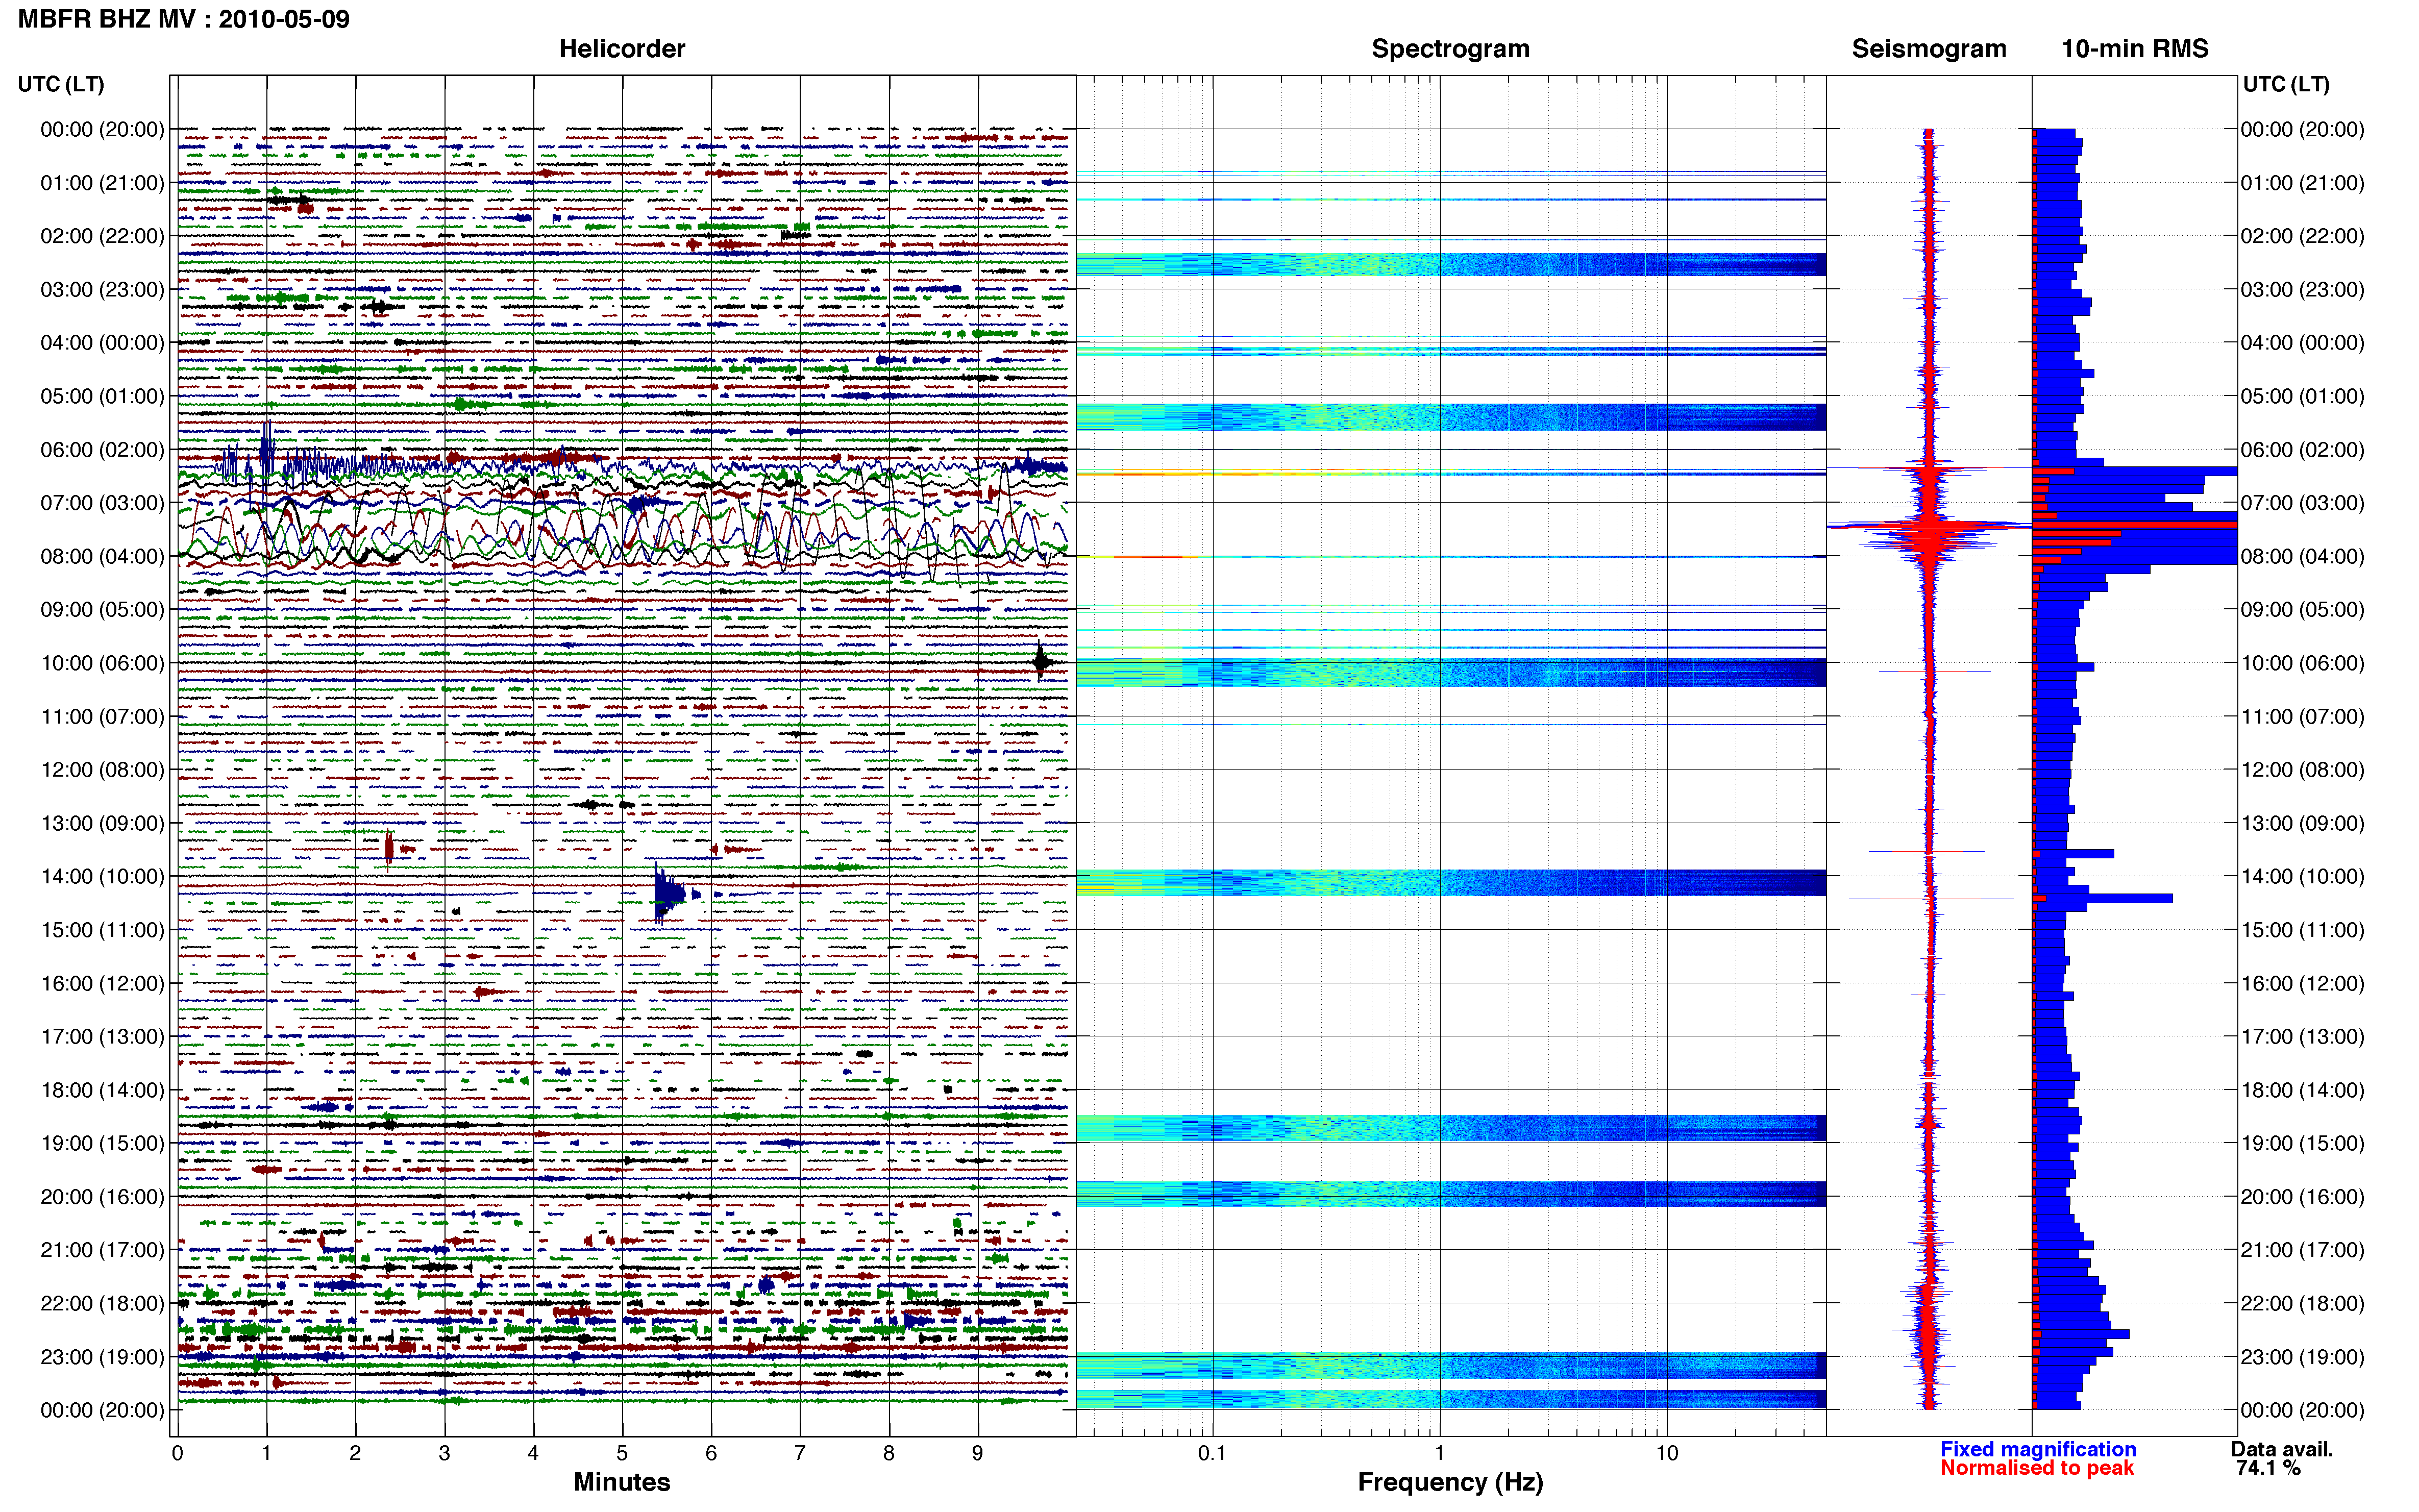
Task: Click the left '08:00 (04:00)' time label
Action: [x=102, y=556]
